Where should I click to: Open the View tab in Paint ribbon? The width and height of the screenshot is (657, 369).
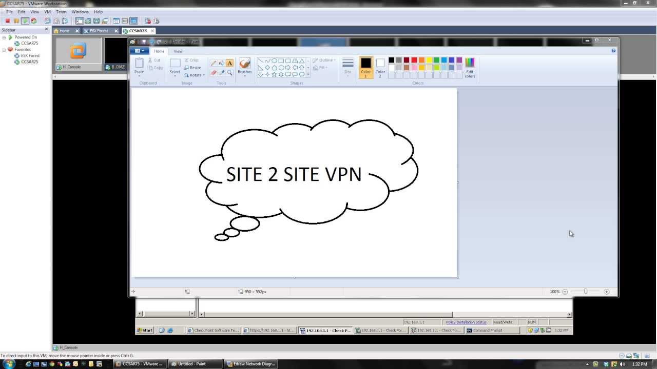pyautogui.click(x=178, y=51)
